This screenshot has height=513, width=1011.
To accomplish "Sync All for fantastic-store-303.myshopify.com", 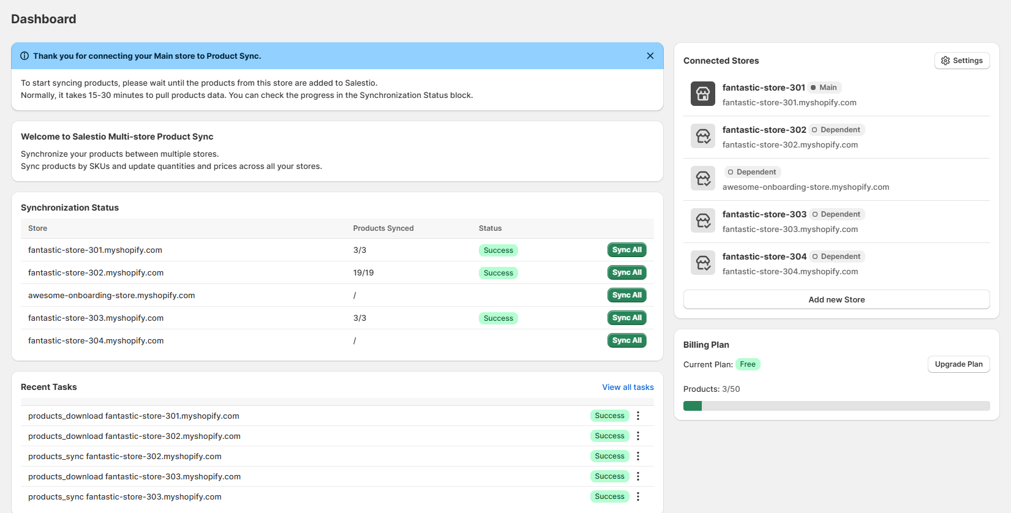I will (627, 318).
